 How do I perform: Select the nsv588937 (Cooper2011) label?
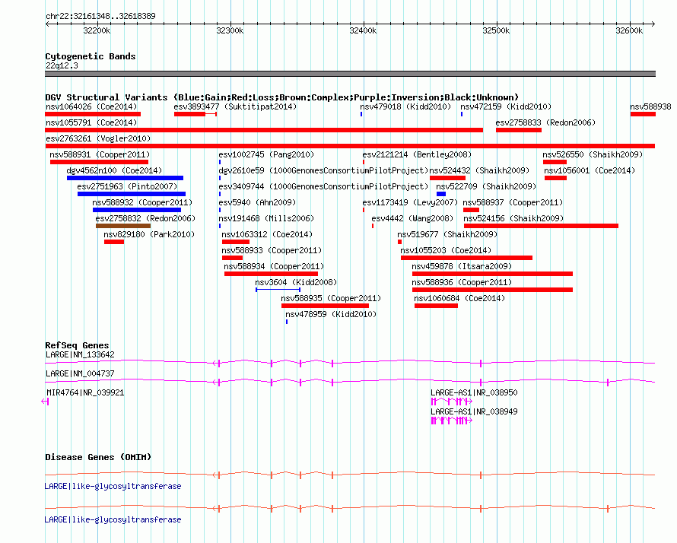(513, 202)
